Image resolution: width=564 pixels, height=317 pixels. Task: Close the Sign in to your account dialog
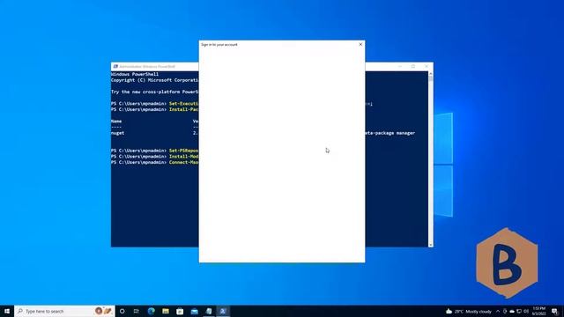pyautogui.click(x=360, y=45)
